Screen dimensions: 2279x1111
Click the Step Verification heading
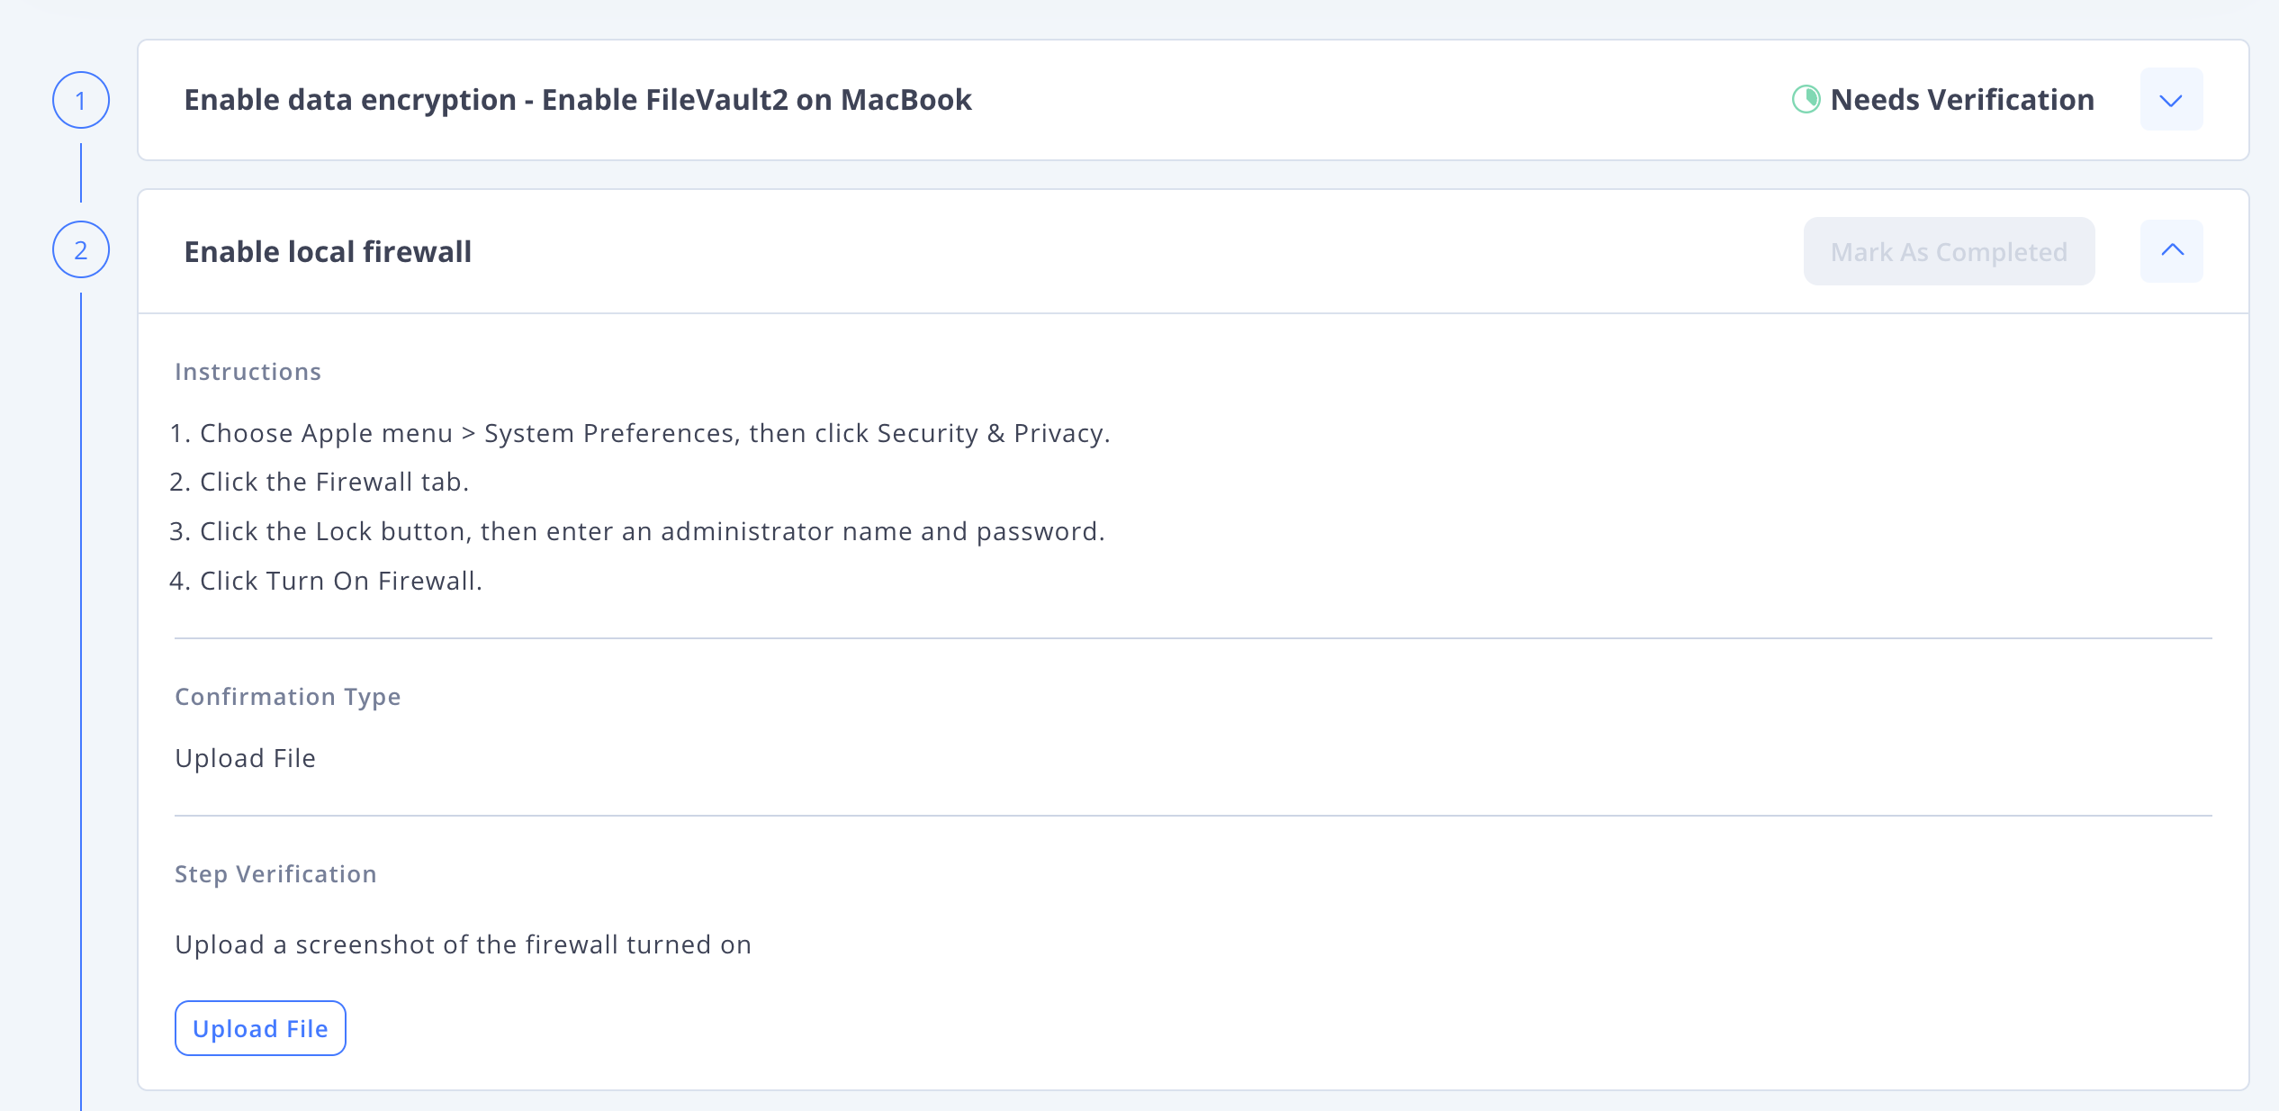click(x=275, y=874)
